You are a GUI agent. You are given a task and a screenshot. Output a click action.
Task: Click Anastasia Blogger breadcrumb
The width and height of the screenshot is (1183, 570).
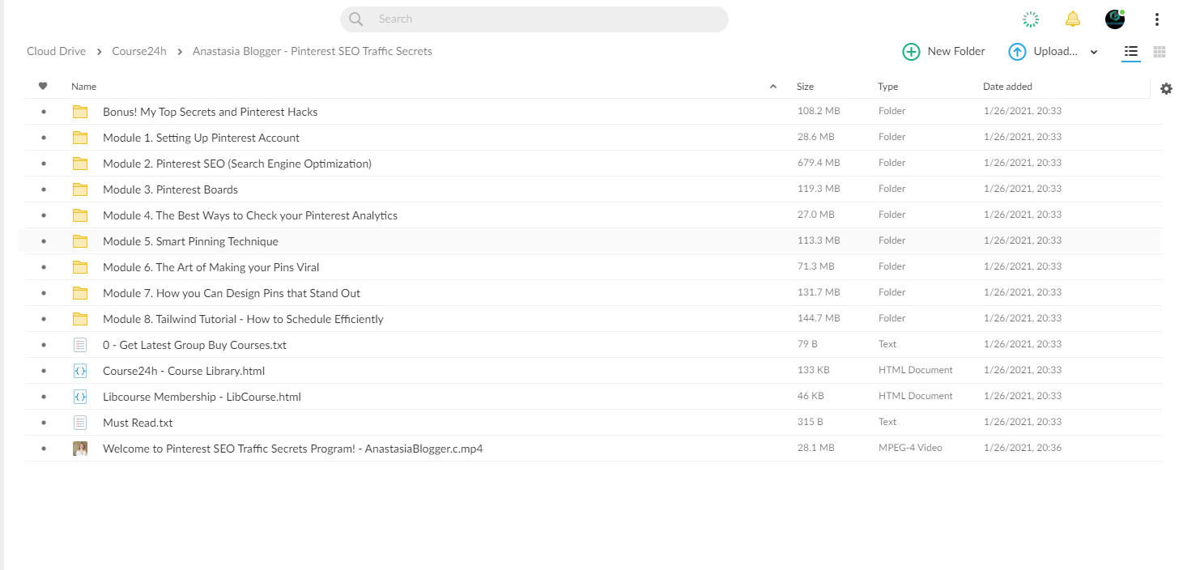tap(313, 51)
